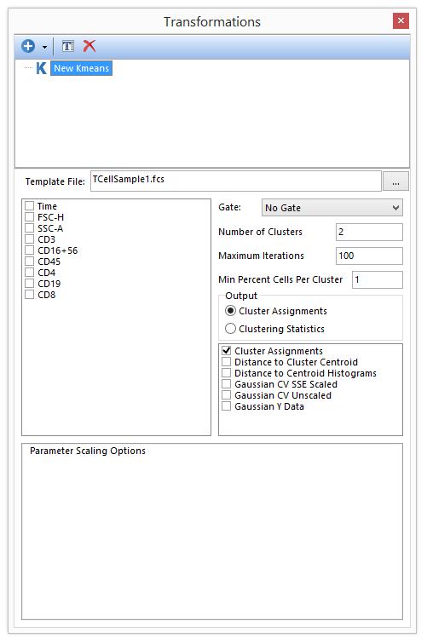Screen dimensions: 427x644
Task: Browse for template file with the ... button
Action: click(x=395, y=181)
